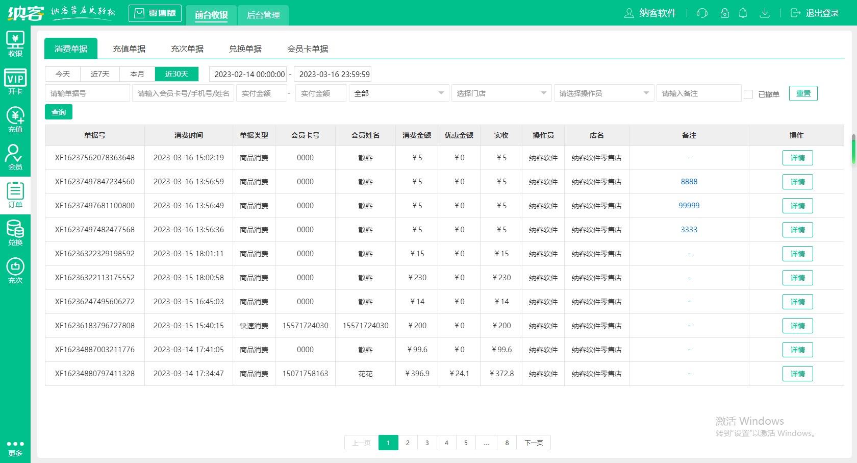Select the 近7天 time filter
This screenshot has width=857, height=463.
(100, 74)
